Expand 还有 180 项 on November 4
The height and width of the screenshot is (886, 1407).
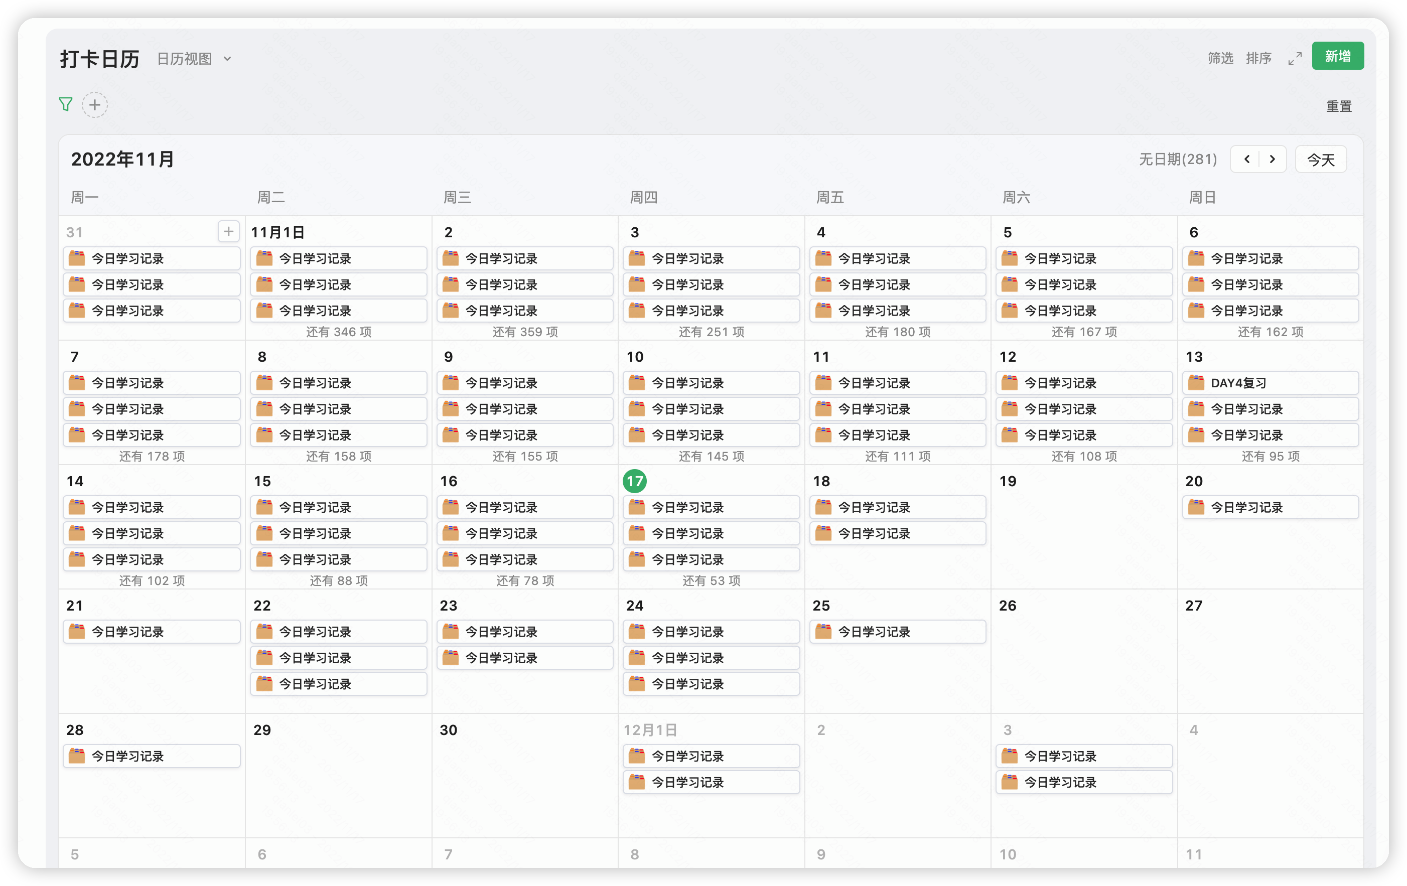point(898,332)
